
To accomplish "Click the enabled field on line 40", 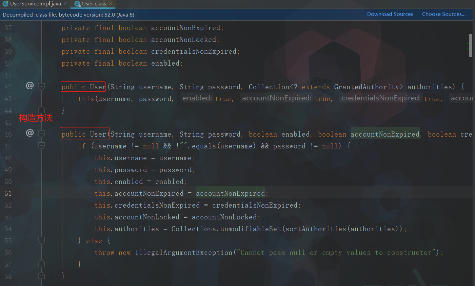I will tap(165, 63).
